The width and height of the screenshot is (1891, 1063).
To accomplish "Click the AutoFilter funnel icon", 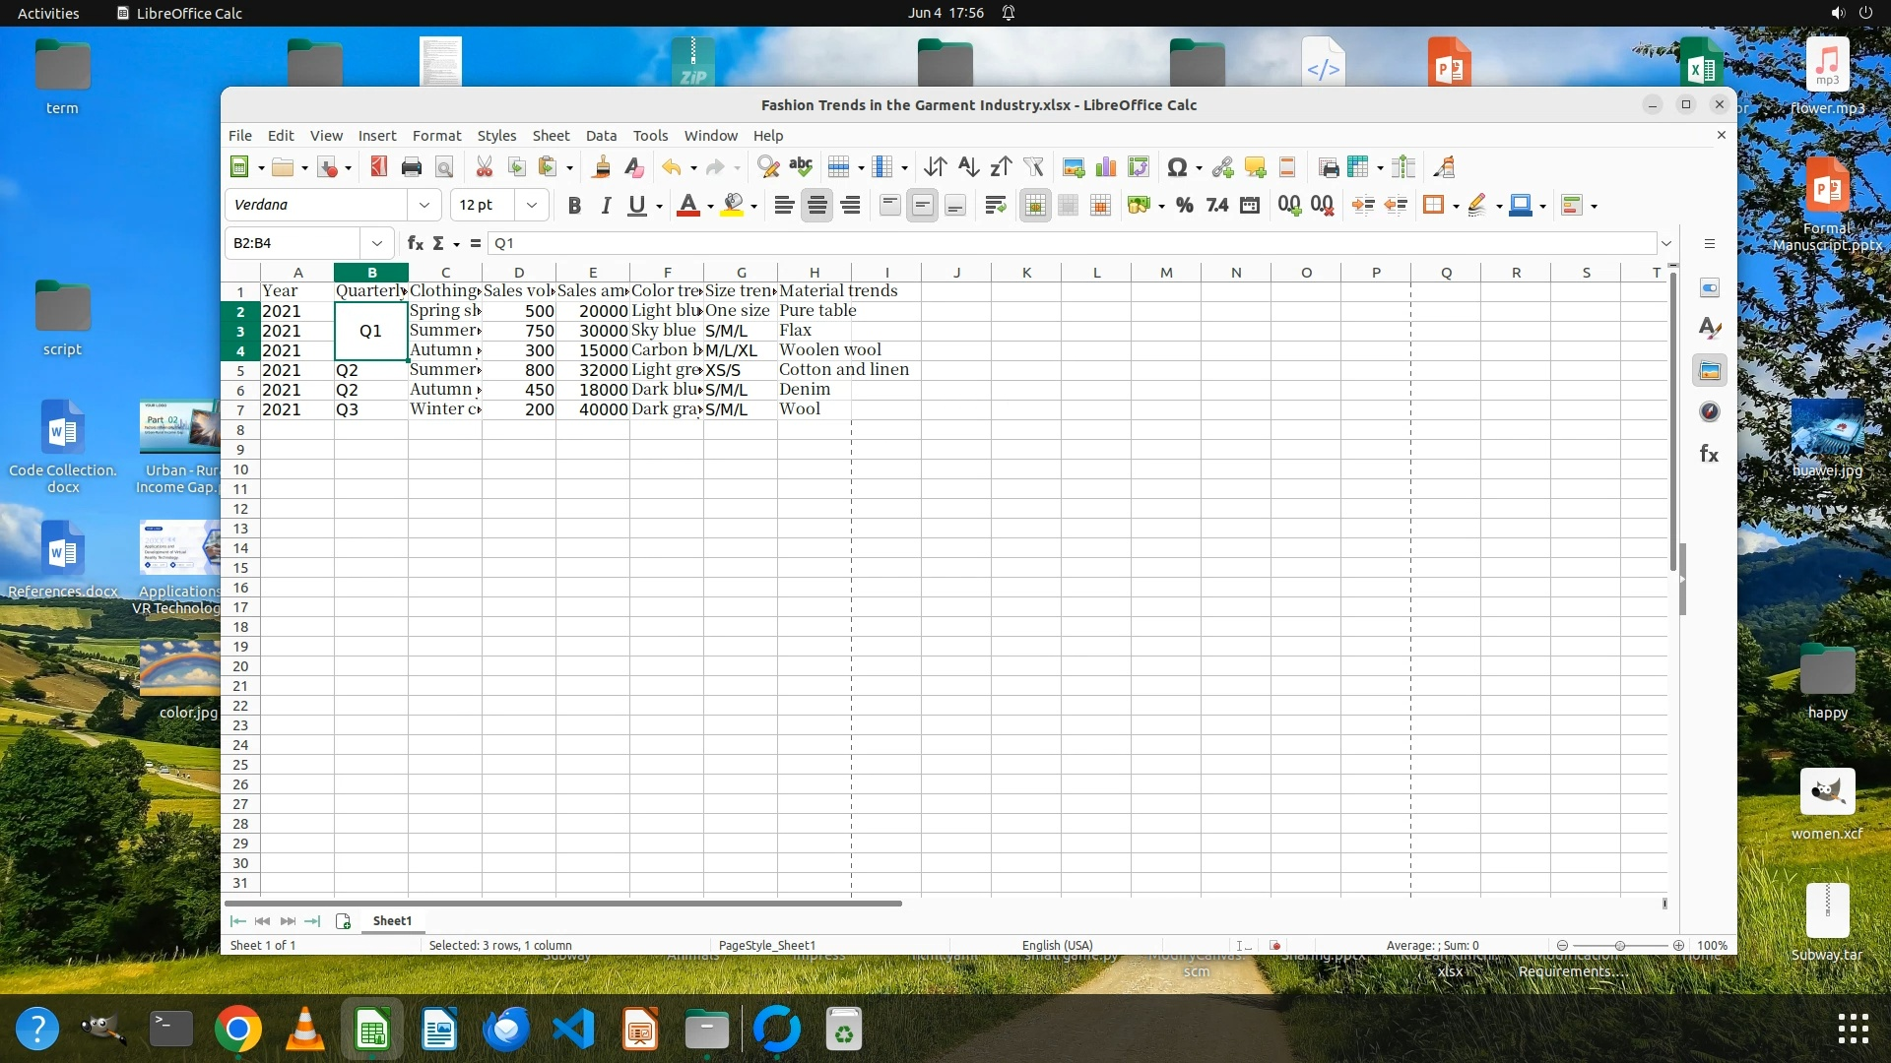I will 1033,167.
